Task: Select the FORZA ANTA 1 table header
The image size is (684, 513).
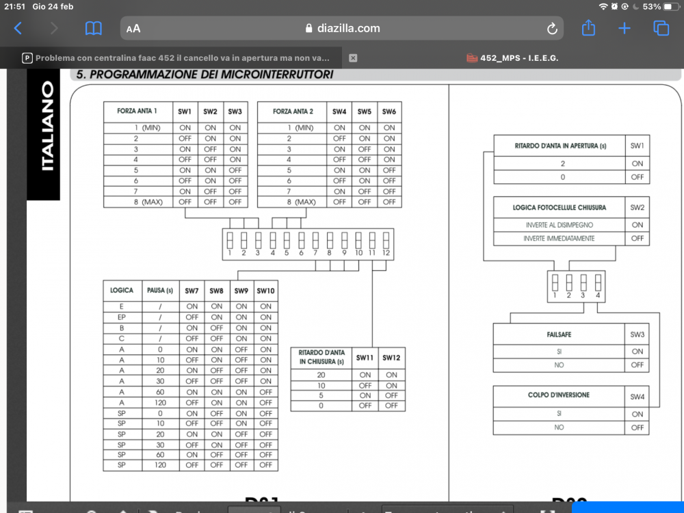Action: (x=137, y=111)
